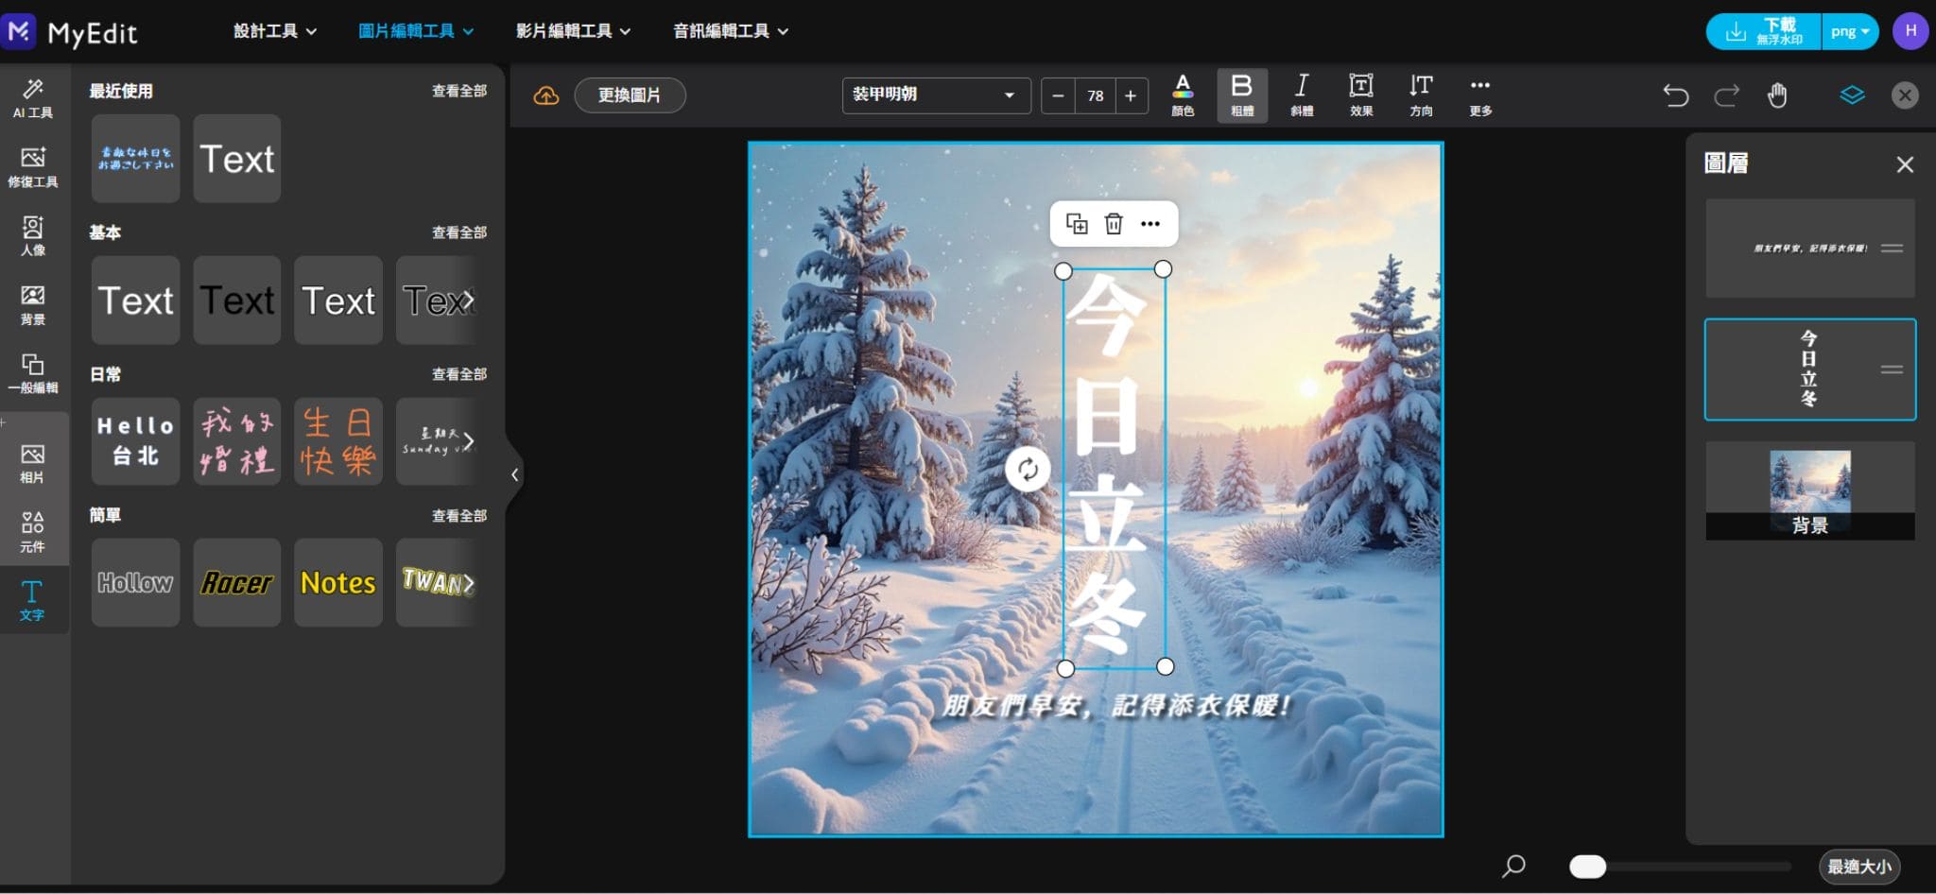Toggle the 圖層 layers panel open
1936x894 pixels.
pyautogui.click(x=1852, y=95)
